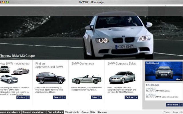
Task: Click the arrow icon on the Read more button
Action: click(181, 105)
